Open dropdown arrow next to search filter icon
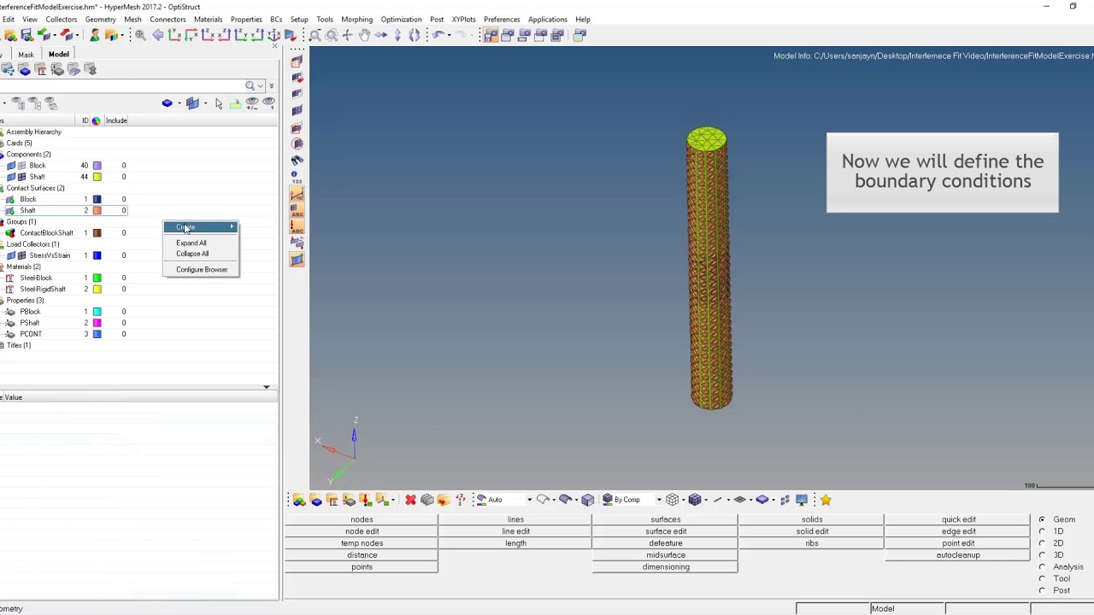The height and width of the screenshot is (615, 1094). coord(260,85)
